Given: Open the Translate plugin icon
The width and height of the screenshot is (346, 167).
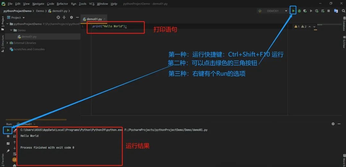Looking at the screenshot, I should click(x=336, y=11).
